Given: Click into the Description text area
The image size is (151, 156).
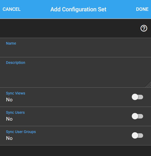Looking at the screenshot, I should click(75, 72).
